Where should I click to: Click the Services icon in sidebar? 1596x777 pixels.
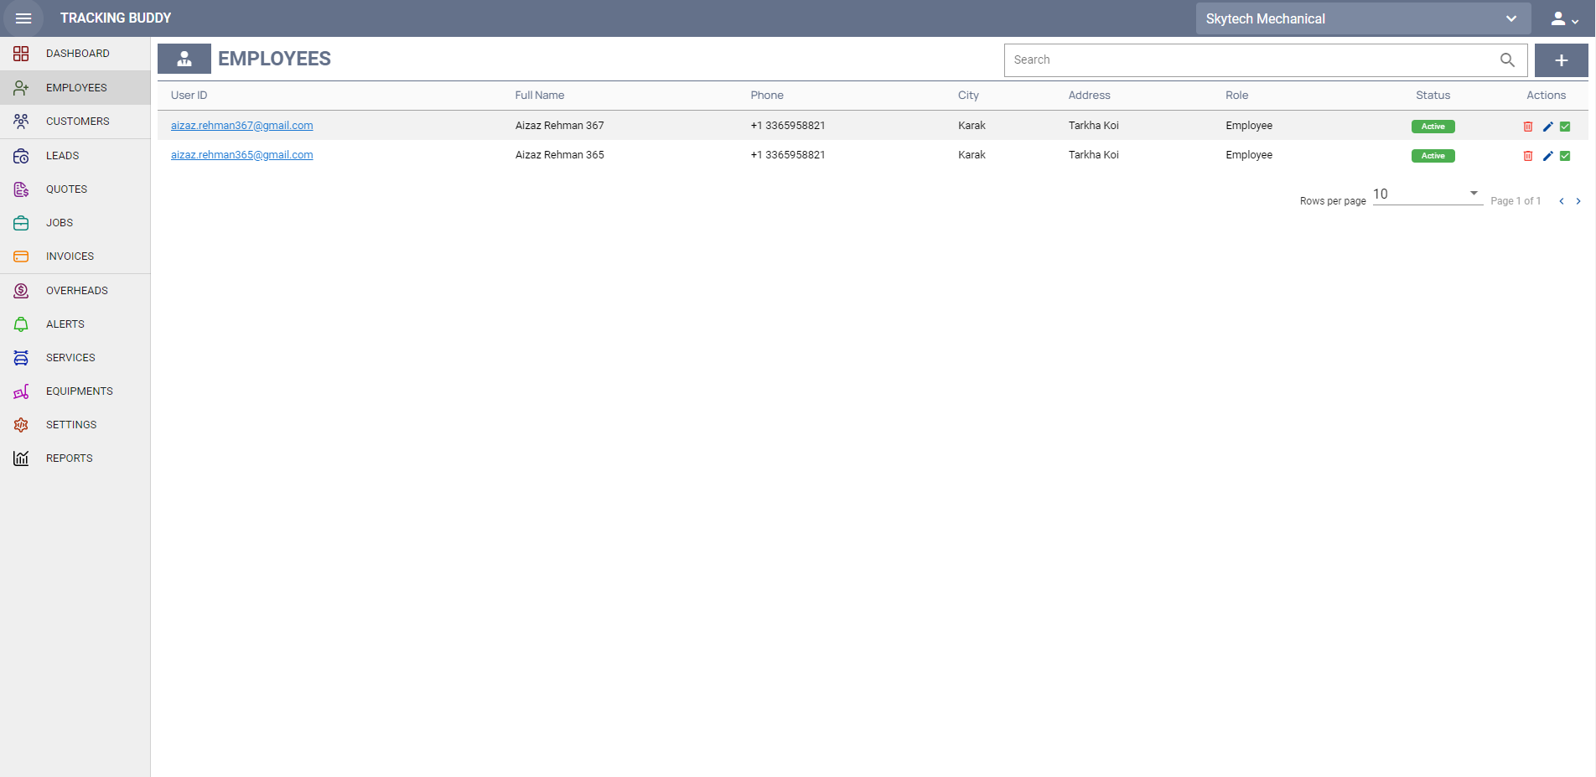[x=21, y=358]
